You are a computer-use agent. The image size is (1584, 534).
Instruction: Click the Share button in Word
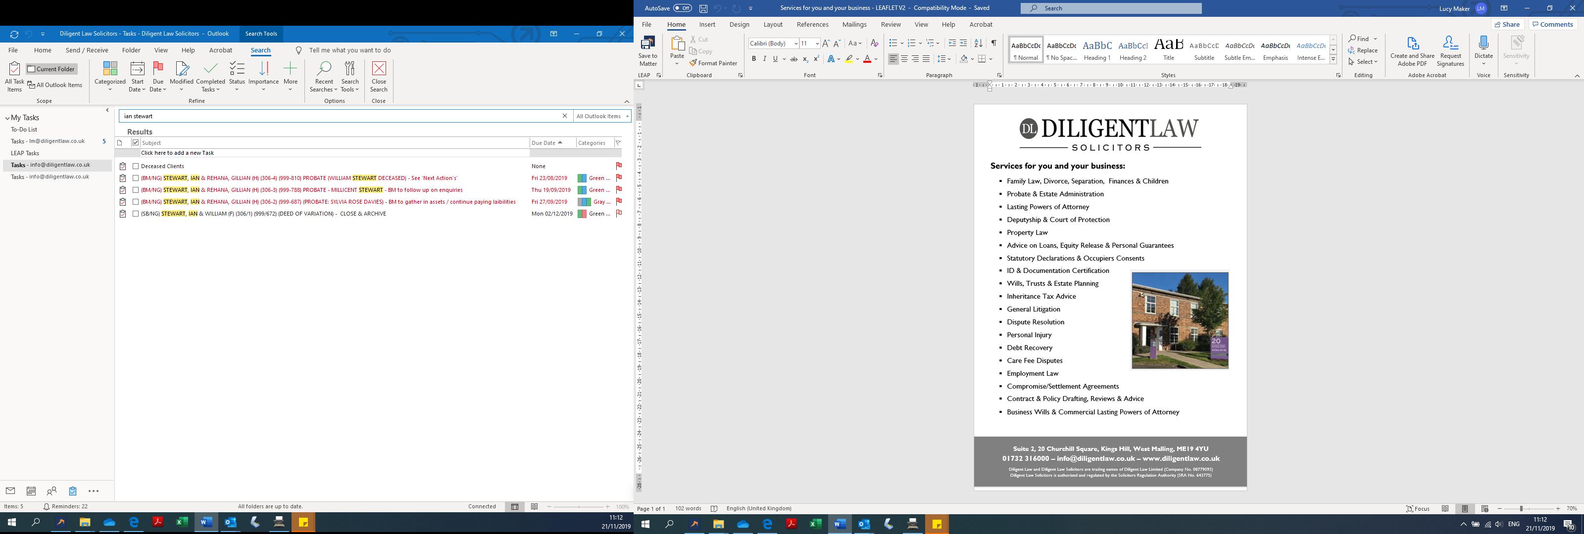pos(1508,25)
